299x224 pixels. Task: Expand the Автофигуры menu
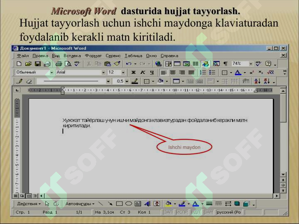coord(80,204)
